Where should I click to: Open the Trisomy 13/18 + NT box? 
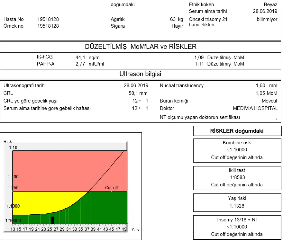click(x=237, y=227)
